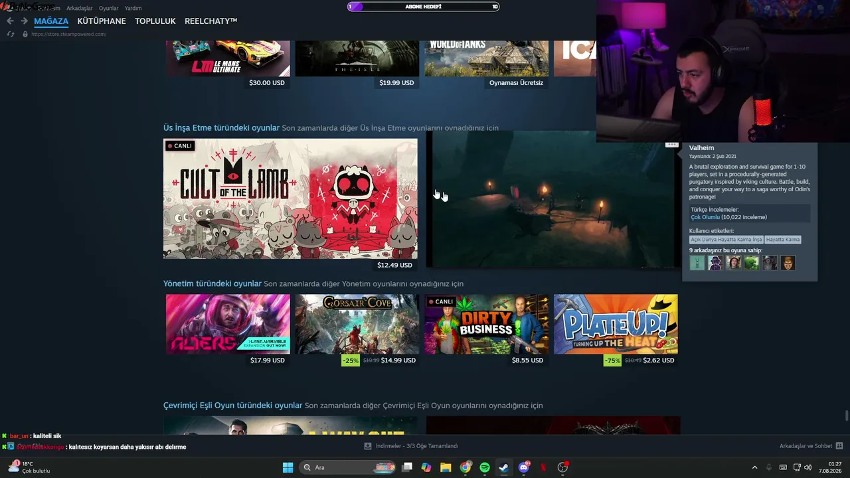850x478 pixels.
Task: Click the three-dots options button on Valheim capsule
Action: point(671,144)
